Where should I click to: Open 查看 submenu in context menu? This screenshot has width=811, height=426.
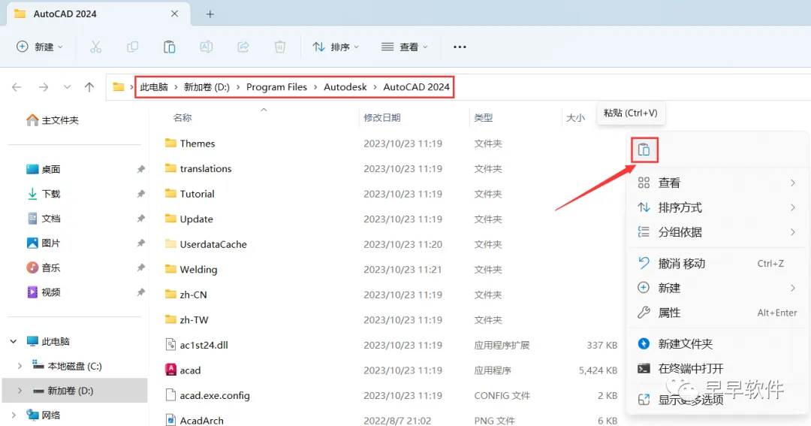pos(717,183)
